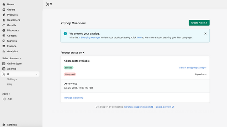Open X Shopping Manager link
This screenshot has width=227, height=127.
(x=89, y=37)
